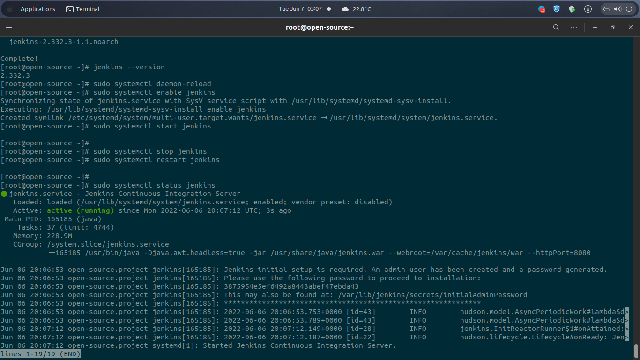Click the grey shield with green check
The width and height of the screenshot is (640, 360).
pos(572,9)
